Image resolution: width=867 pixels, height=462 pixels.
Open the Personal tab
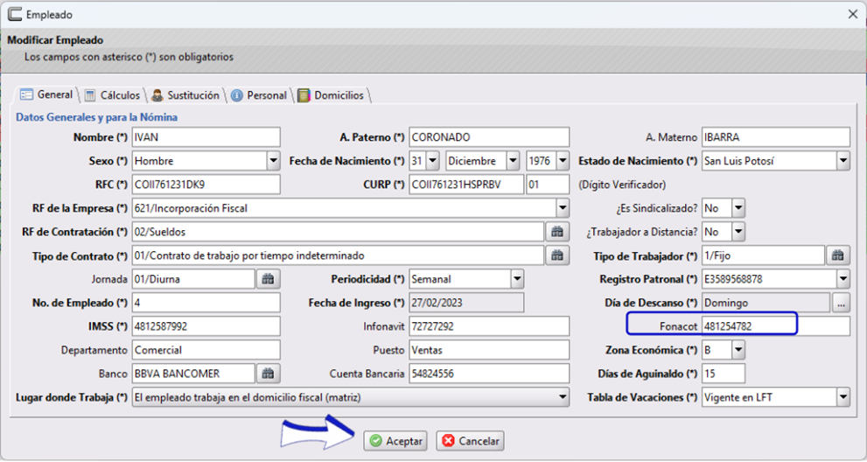click(x=259, y=95)
